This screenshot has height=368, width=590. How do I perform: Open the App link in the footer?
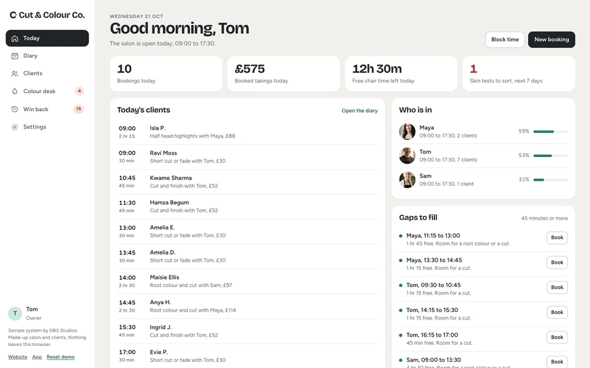[37, 357]
